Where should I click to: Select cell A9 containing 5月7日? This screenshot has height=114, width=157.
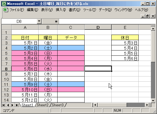(x=25, y=74)
